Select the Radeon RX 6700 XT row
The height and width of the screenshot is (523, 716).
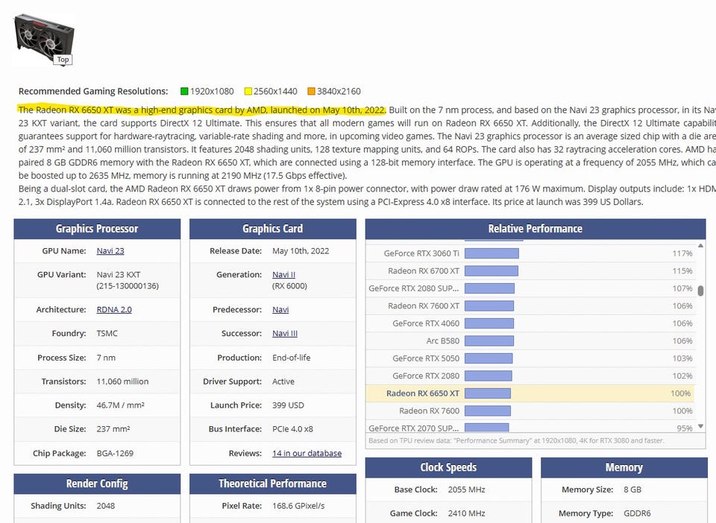pos(530,271)
